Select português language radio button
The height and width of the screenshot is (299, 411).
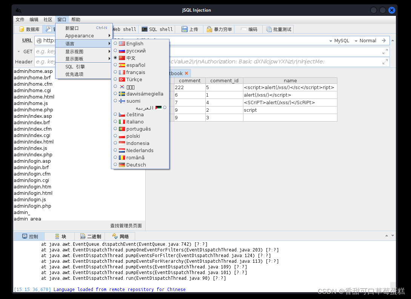115,128
